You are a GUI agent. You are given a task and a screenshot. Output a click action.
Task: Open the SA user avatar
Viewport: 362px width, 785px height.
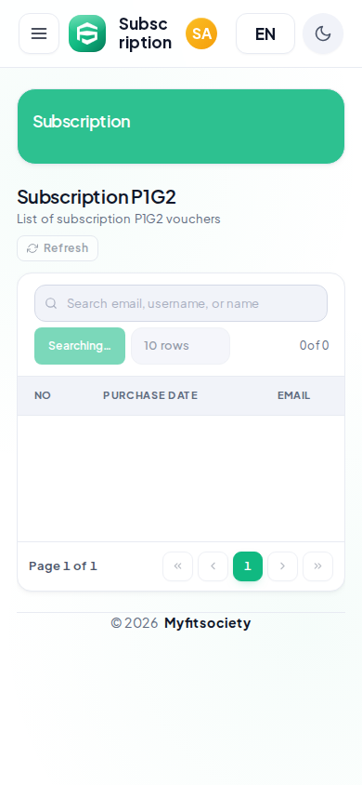click(201, 33)
